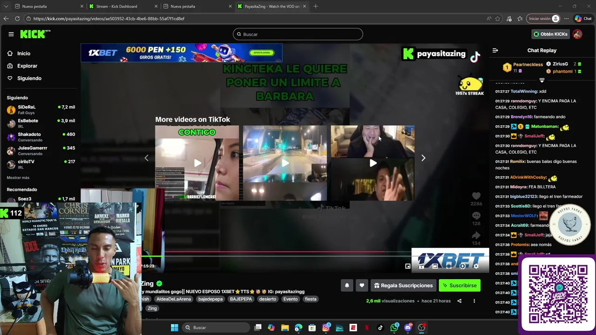Screen dimensions: 596x335
Task: Select the desierto tag
Action: click(x=268, y=299)
